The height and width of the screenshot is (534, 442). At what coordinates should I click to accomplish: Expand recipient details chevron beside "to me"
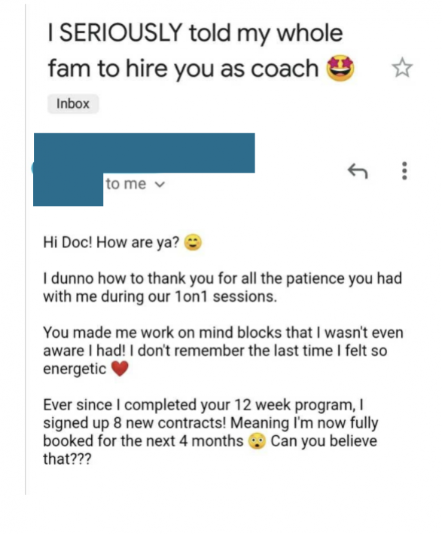[160, 185]
